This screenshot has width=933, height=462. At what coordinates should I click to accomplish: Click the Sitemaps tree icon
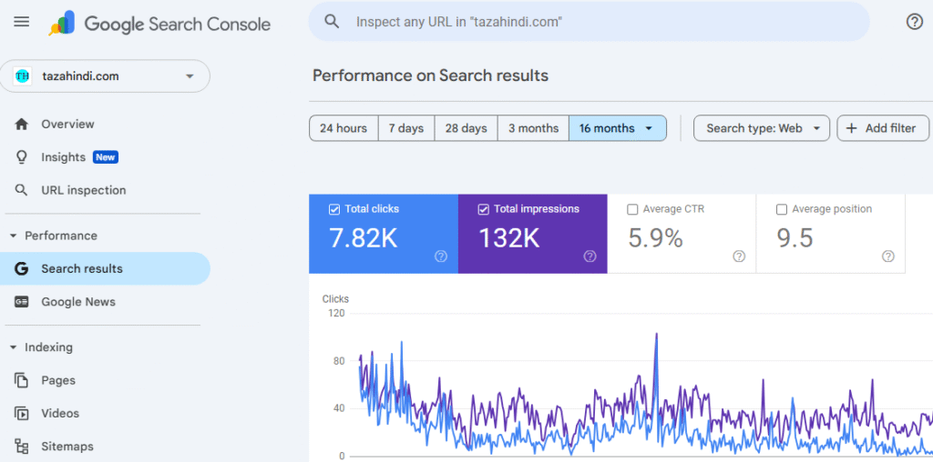tap(22, 447)
